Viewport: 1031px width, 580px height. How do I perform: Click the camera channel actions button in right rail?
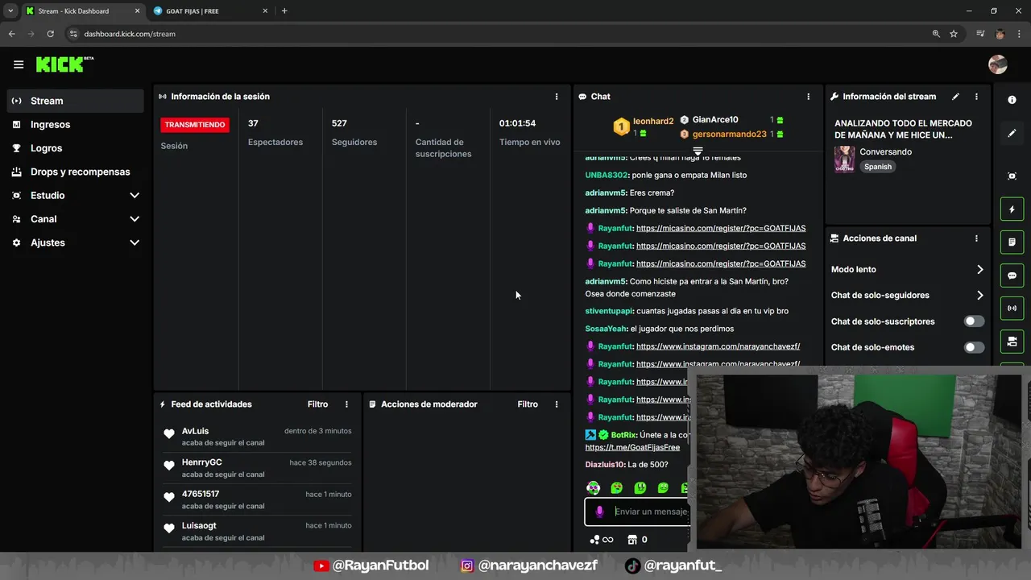pos(1012,342)
